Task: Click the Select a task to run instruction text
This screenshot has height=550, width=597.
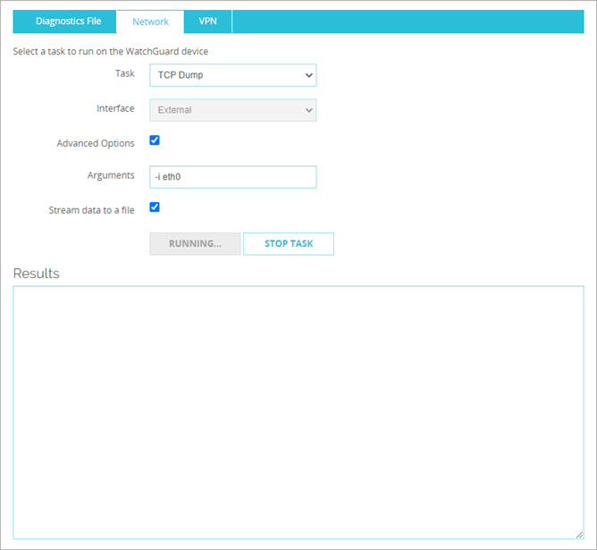Action: (x=110, y=52)
